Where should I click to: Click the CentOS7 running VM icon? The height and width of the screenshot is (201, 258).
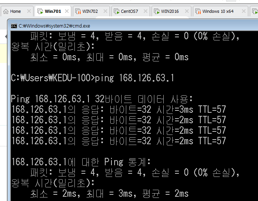(x=117, y=12)
